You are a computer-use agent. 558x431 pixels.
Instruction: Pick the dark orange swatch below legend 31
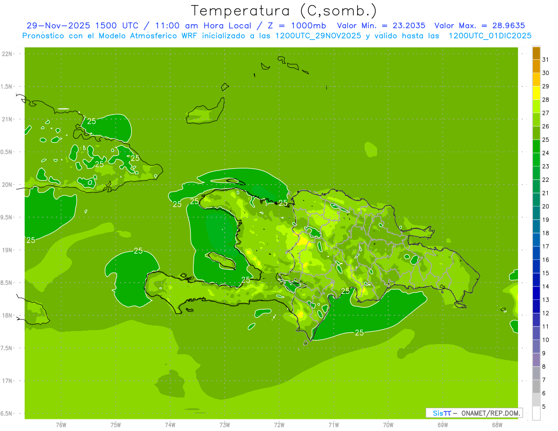pyautogui.click(x=536, y=66)
